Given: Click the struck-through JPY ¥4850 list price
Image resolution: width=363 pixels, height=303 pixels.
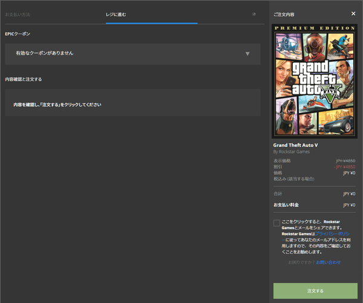Looking at the screenshot, I should coord(345,161).
